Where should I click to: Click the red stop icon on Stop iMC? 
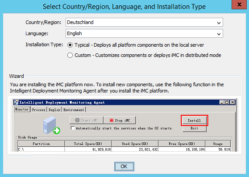pos(111,121)
